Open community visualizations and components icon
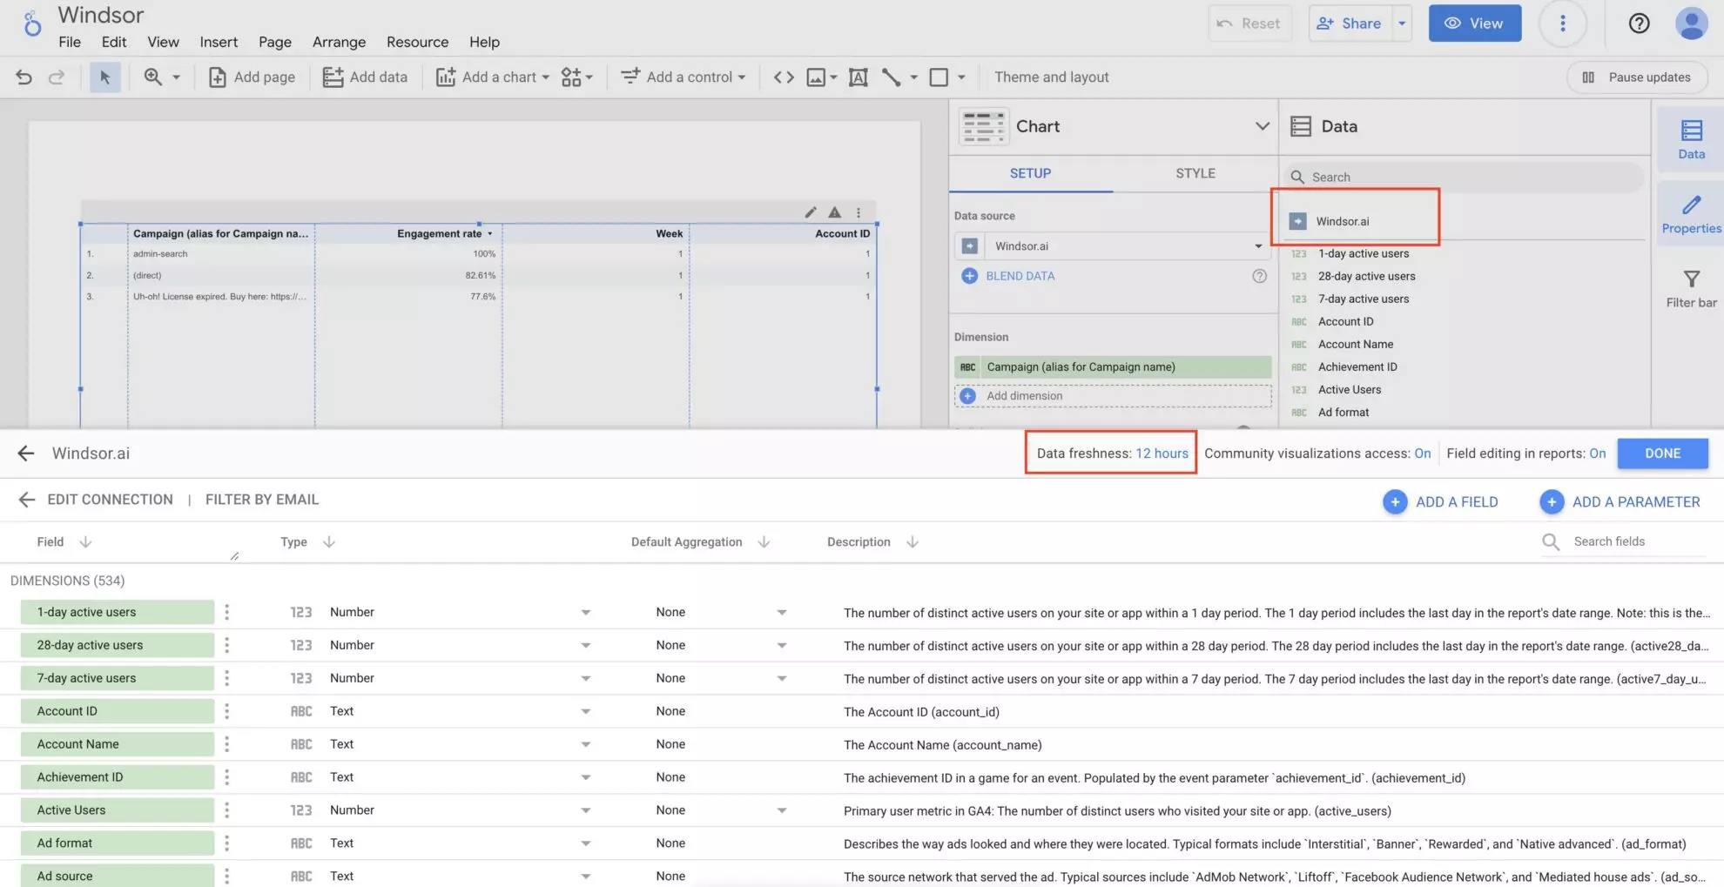This screenshot has height=887, width=1724. click(576, 77)
